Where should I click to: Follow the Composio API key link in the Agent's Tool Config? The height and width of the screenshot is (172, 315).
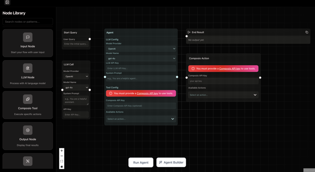click(x=147, y=93)
